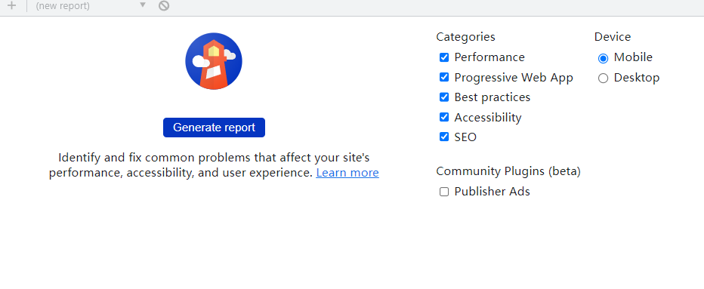
Task: Click the Publisher Ads label
Action: tap(492, 192)
